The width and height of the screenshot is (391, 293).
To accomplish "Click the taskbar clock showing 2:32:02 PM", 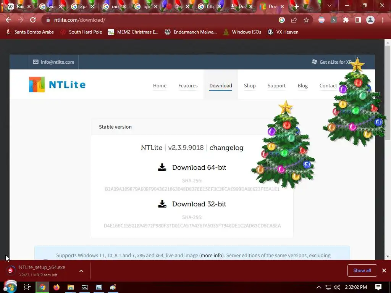I will (x=356, y=287).
